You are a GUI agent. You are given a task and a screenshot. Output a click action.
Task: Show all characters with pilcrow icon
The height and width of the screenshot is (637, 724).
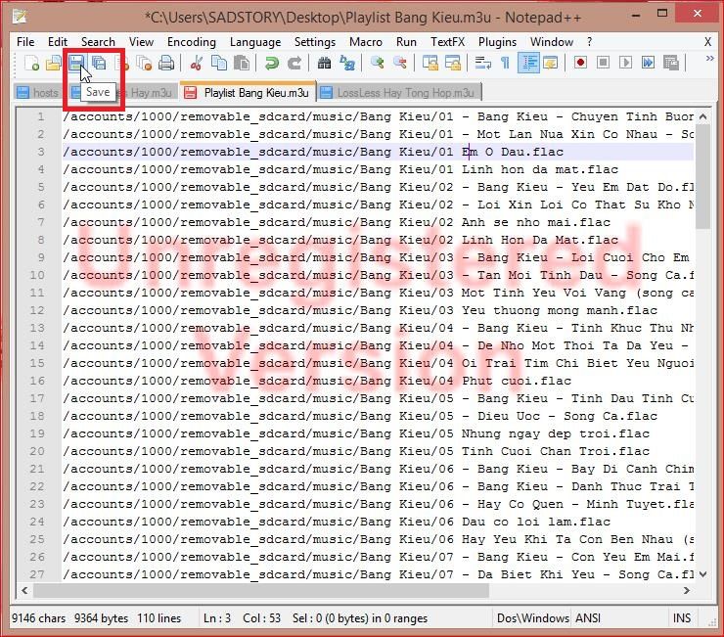tap(505, 63)
